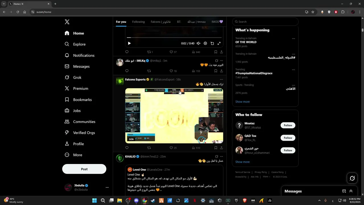Open more options on iMLKq post
Screen dimensions: 364x205
[222, 61]
